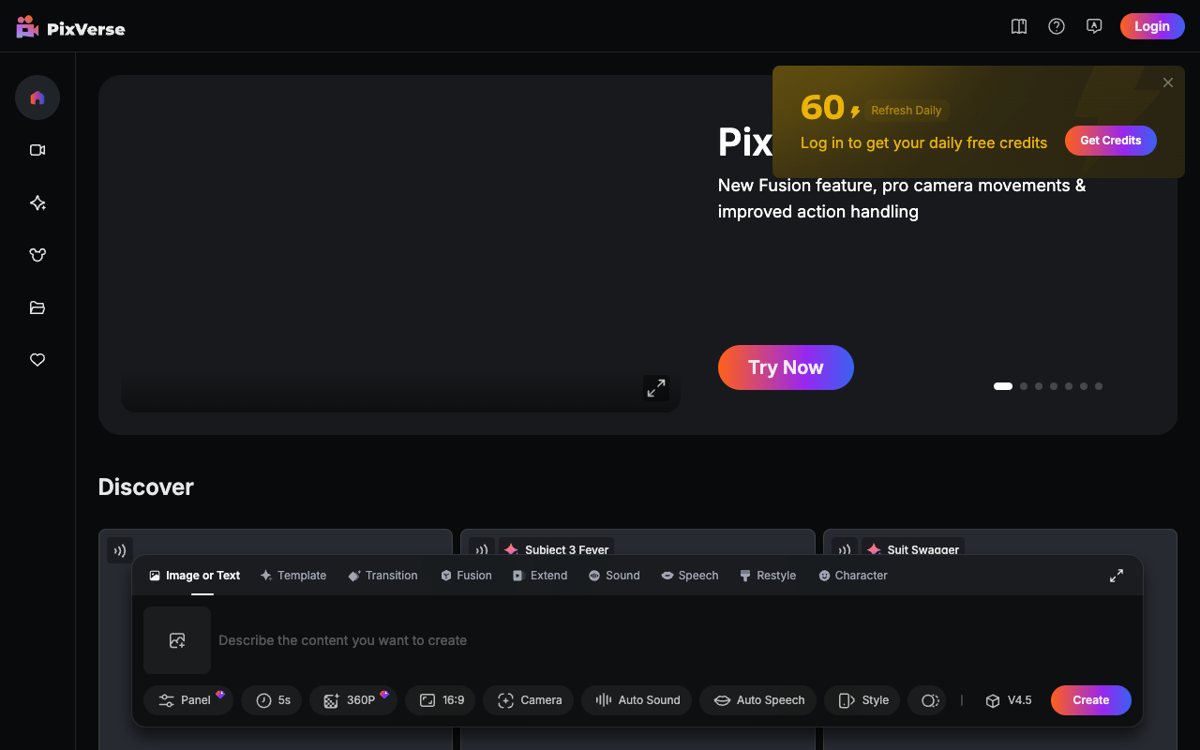
Task: Open the 360P quality dropdown
Action: (x=353, y=700)
